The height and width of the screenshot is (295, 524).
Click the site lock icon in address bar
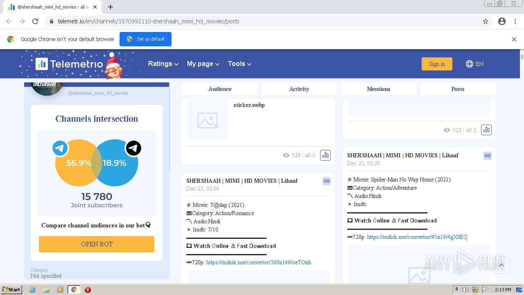click(51, 21)
